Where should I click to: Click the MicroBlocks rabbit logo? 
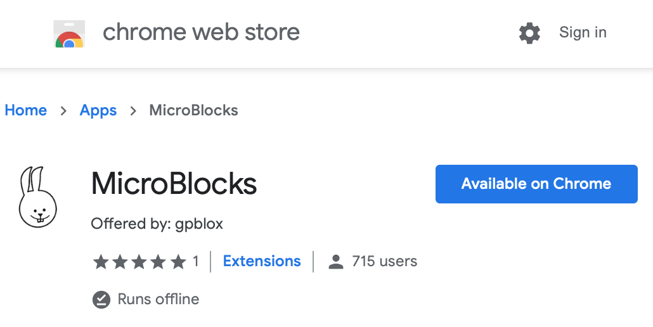coord(37,197)
